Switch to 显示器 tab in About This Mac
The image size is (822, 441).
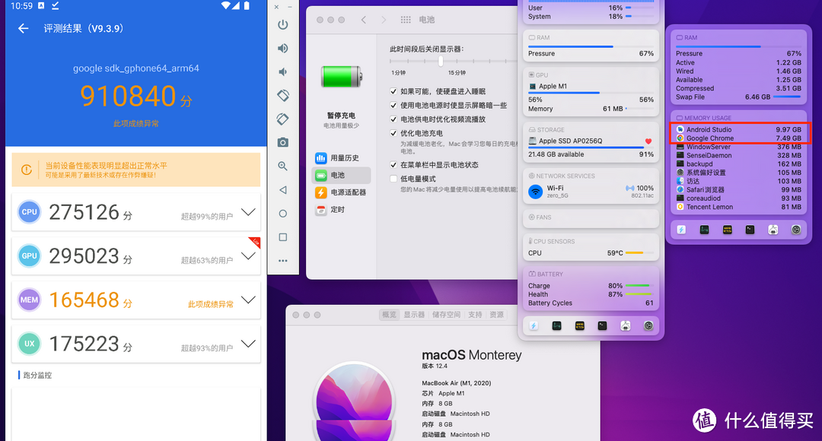pyautogui.click(x=414, y=315)
